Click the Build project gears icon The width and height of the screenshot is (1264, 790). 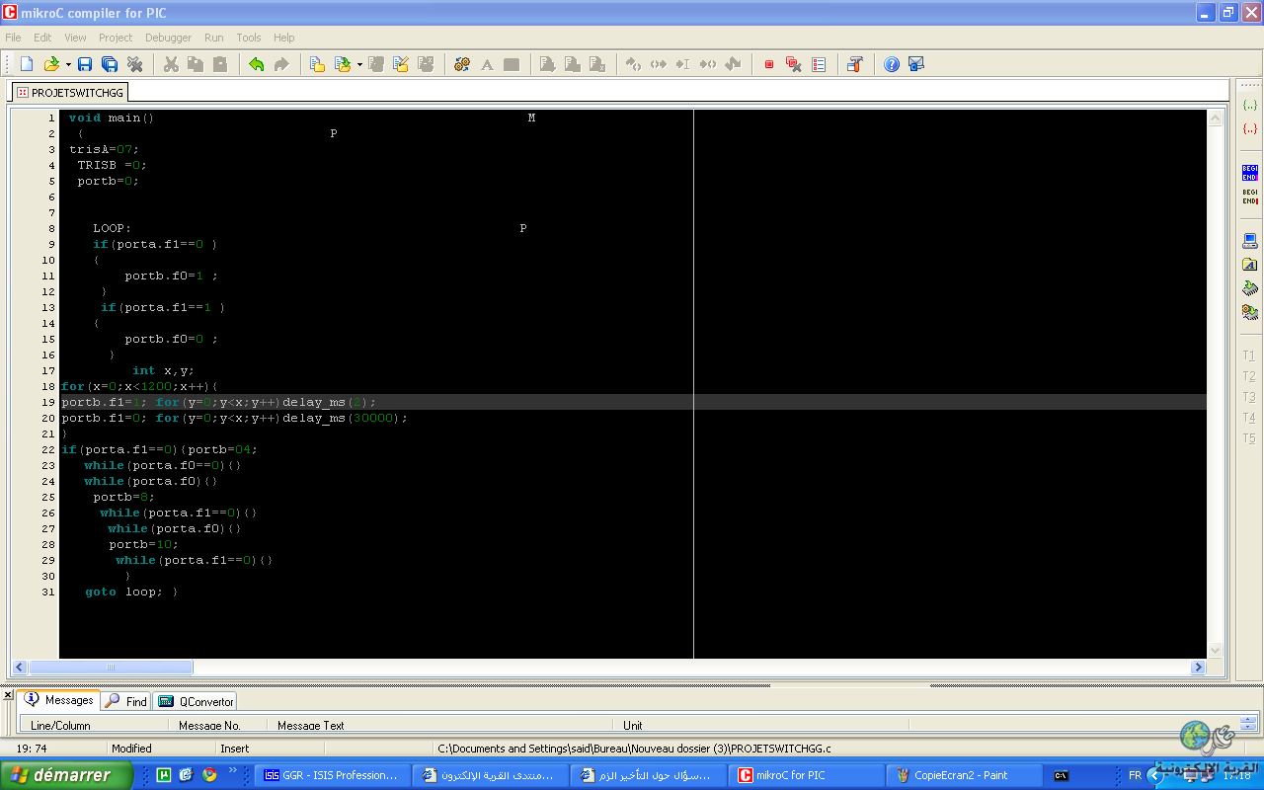coord(462,64)
